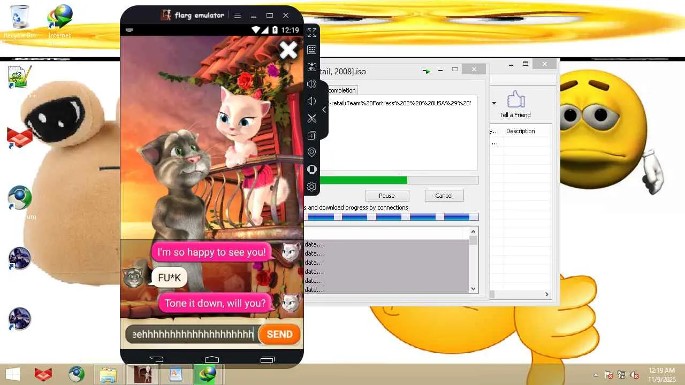Open the dropdown arrow beside Tell a Friend
The height and width of the screenshot is (385, 685).
click(494, 103)
